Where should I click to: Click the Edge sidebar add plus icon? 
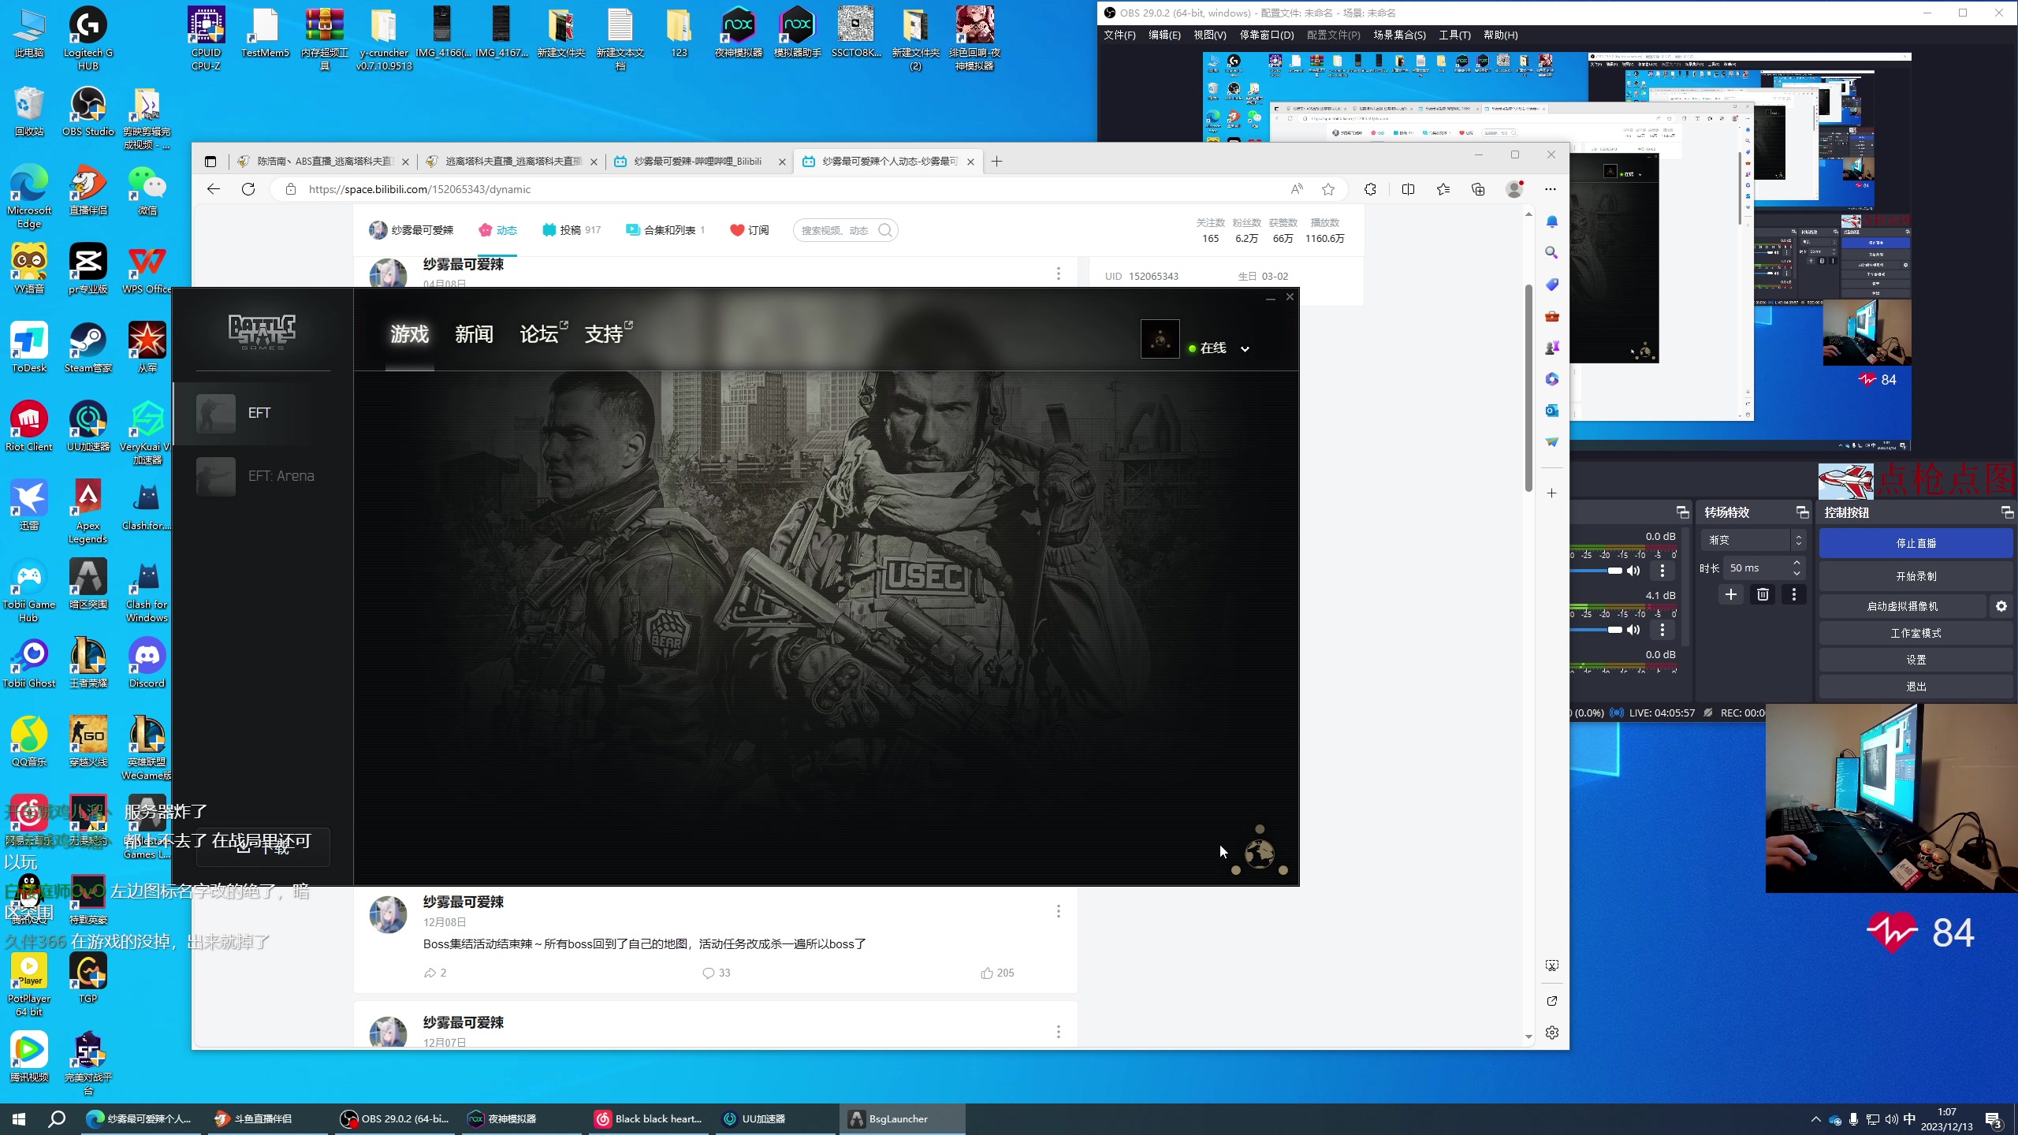pos(1551,493)
